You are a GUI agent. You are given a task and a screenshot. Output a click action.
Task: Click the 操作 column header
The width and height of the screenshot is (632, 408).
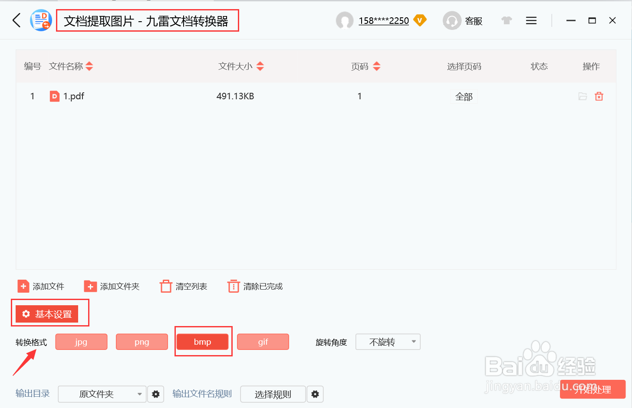tap(591, 66)
